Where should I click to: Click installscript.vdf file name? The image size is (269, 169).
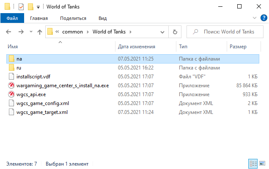[33, 77]
